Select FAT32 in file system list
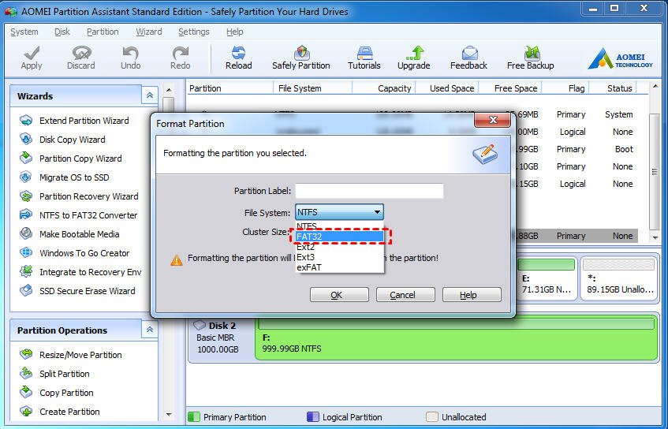This screenshot has height=429, width=668. point(340,237)
